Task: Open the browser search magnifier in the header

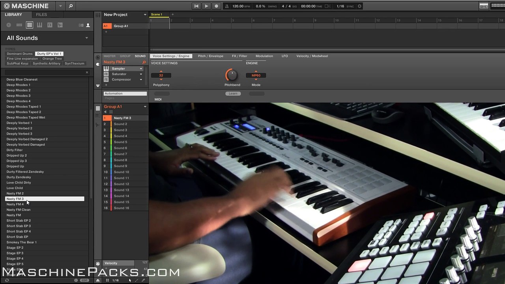Action: click(71, 6)
